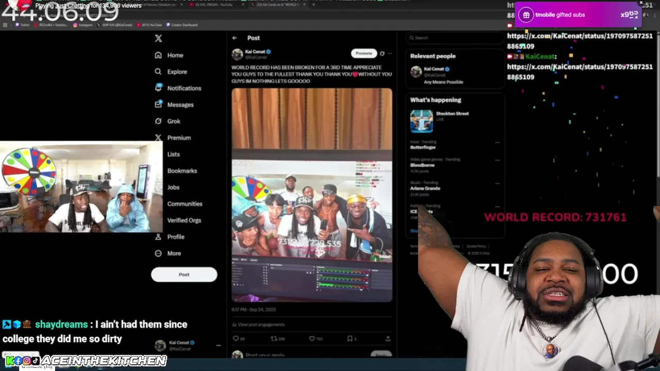Screen dimensions: 660x371
Task: Open Lists in the sidebar
Action: click(173, 154)
